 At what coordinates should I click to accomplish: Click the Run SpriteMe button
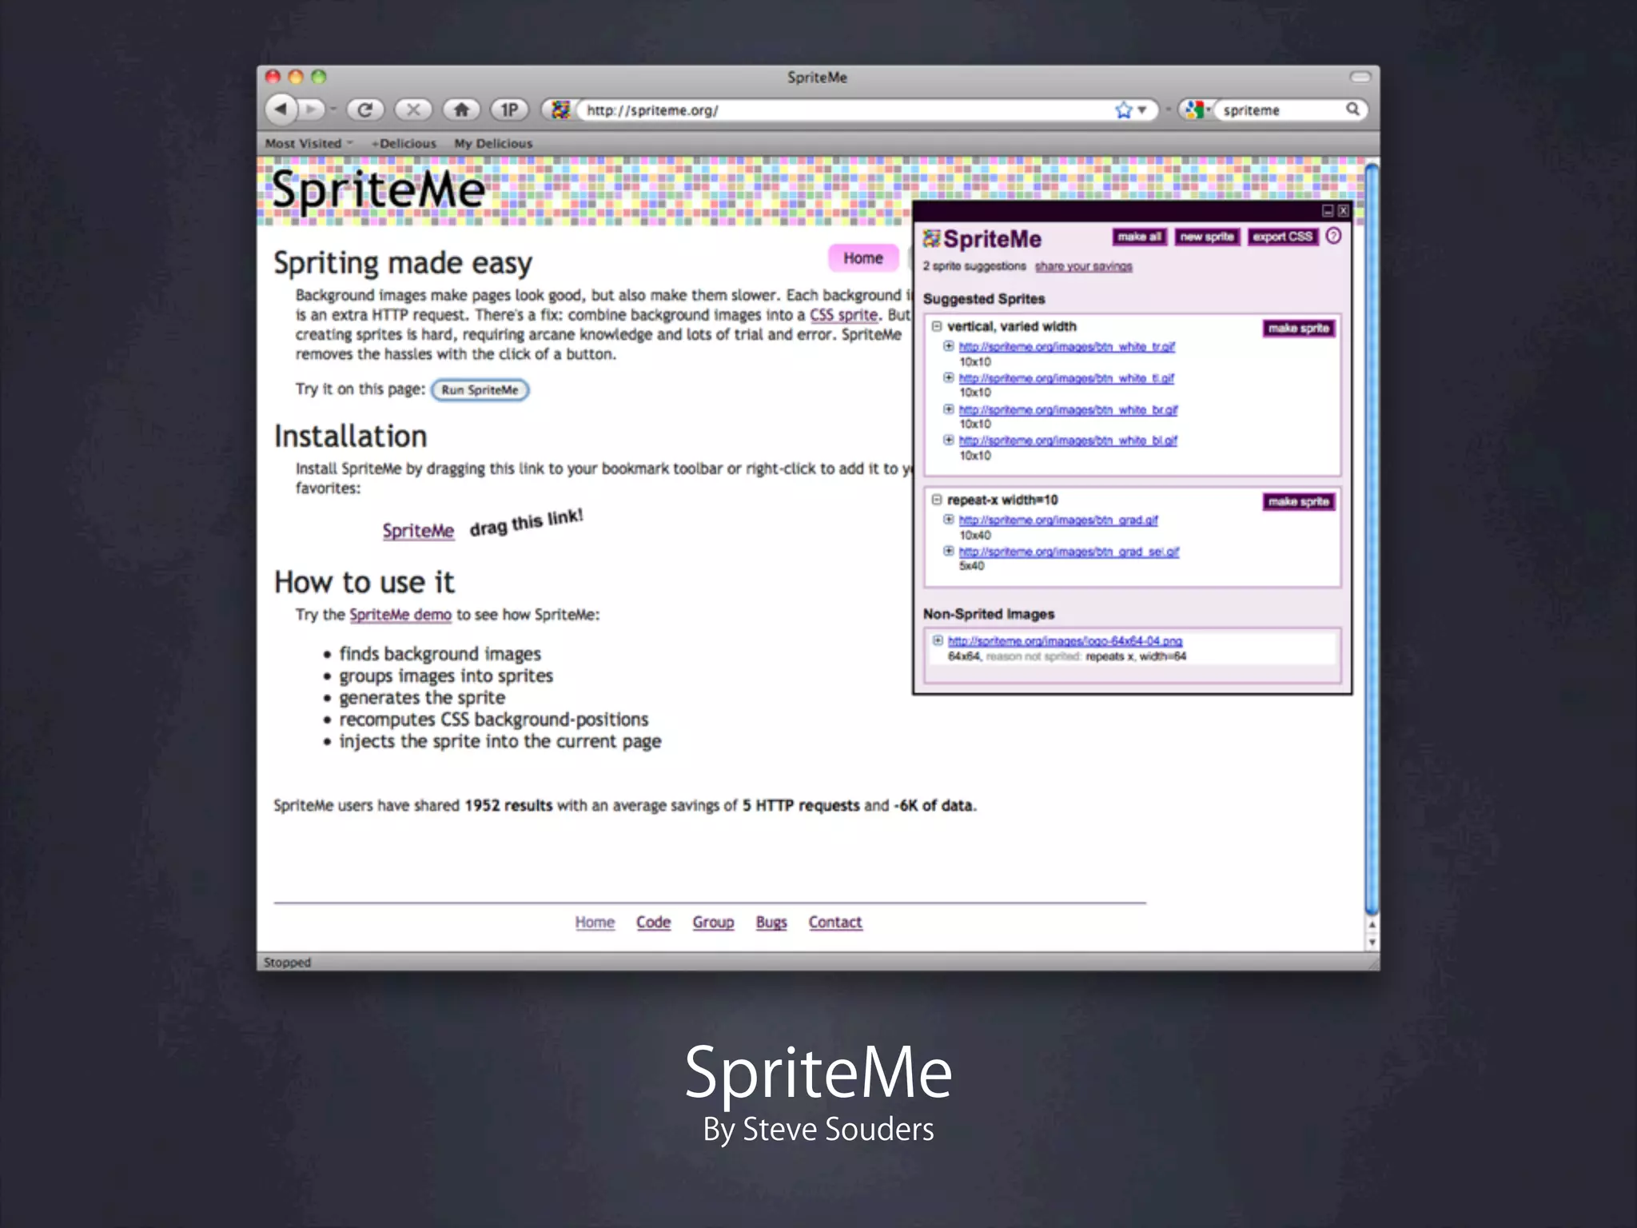[x=480, y=390]
